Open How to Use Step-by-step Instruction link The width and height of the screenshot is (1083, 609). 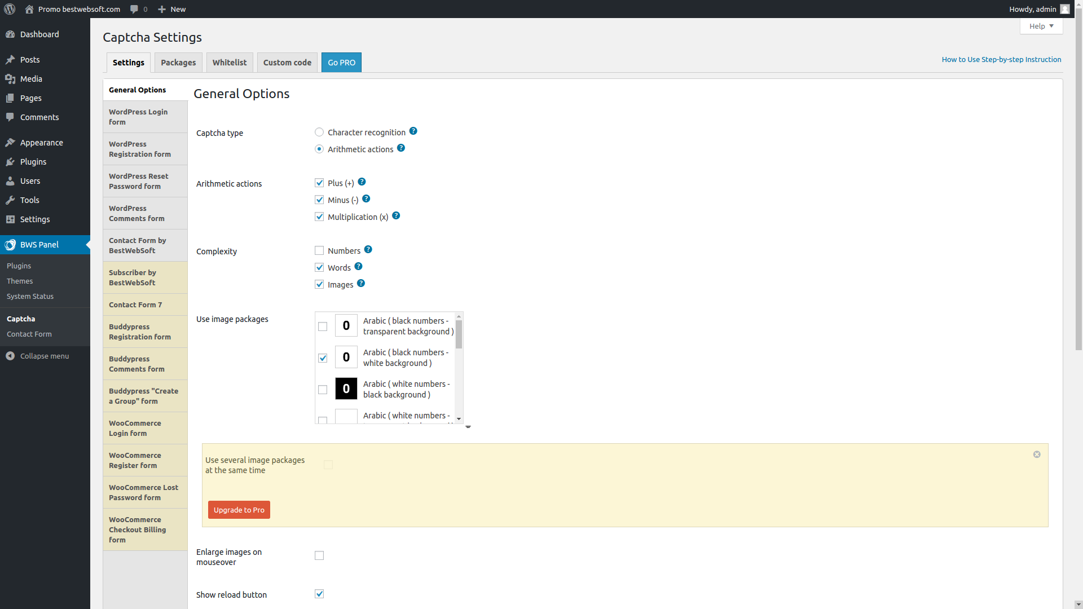[x=1001, y=59]
